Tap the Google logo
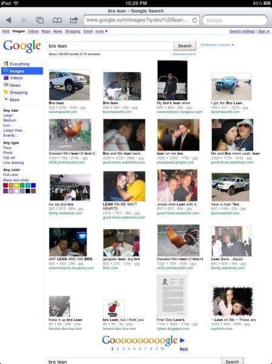The height and width of the screenshot is (364, 272). 22,46
